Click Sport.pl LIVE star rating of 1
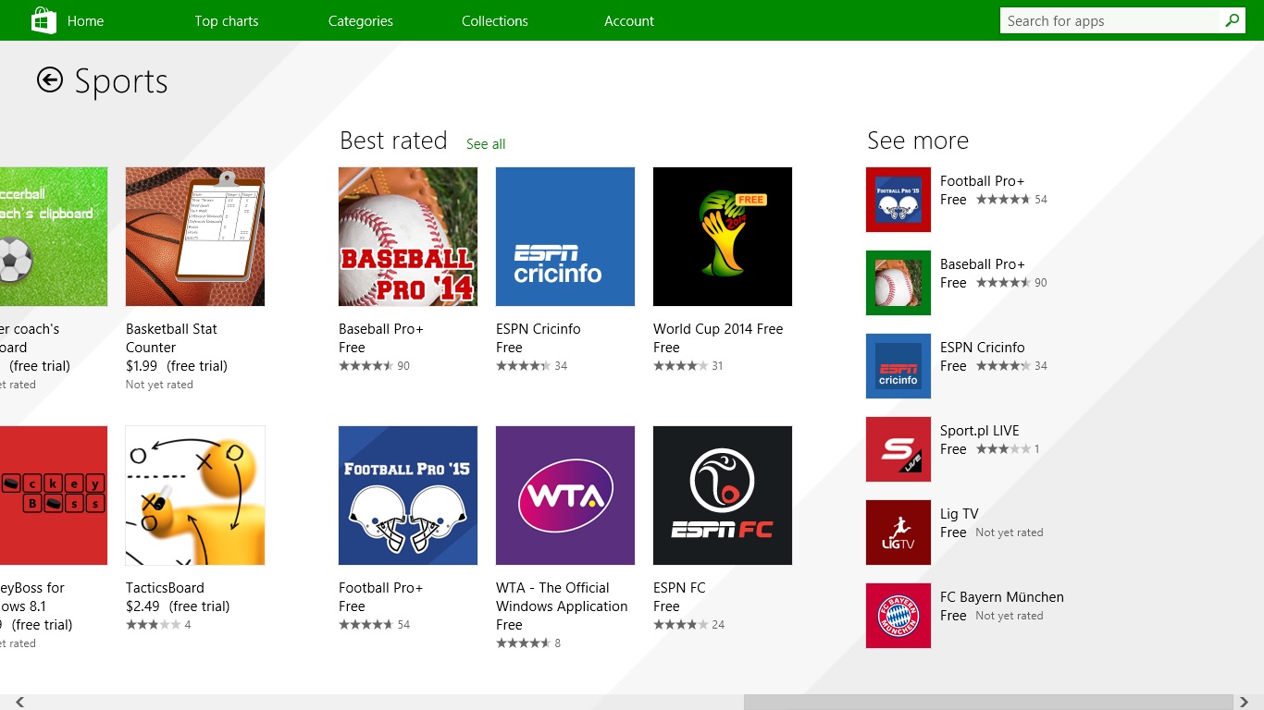 coord(1008,449)
